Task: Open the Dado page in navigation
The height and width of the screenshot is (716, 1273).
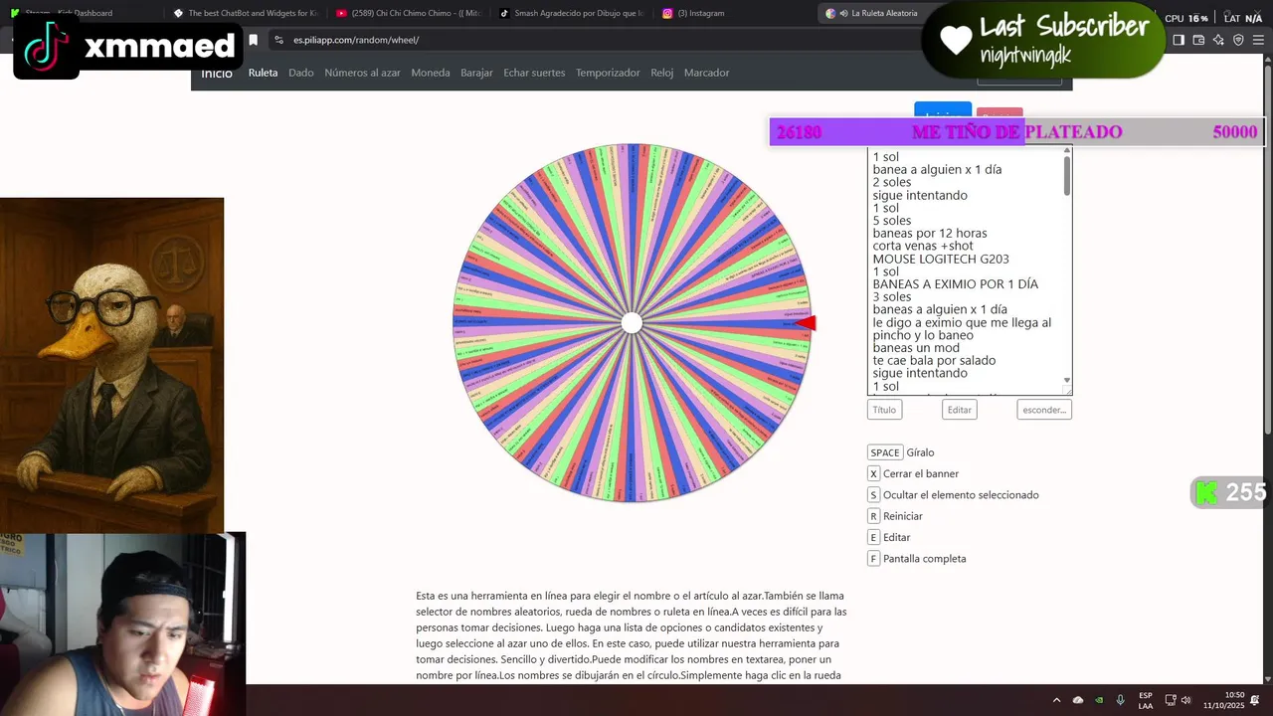Action: point(300,73)
